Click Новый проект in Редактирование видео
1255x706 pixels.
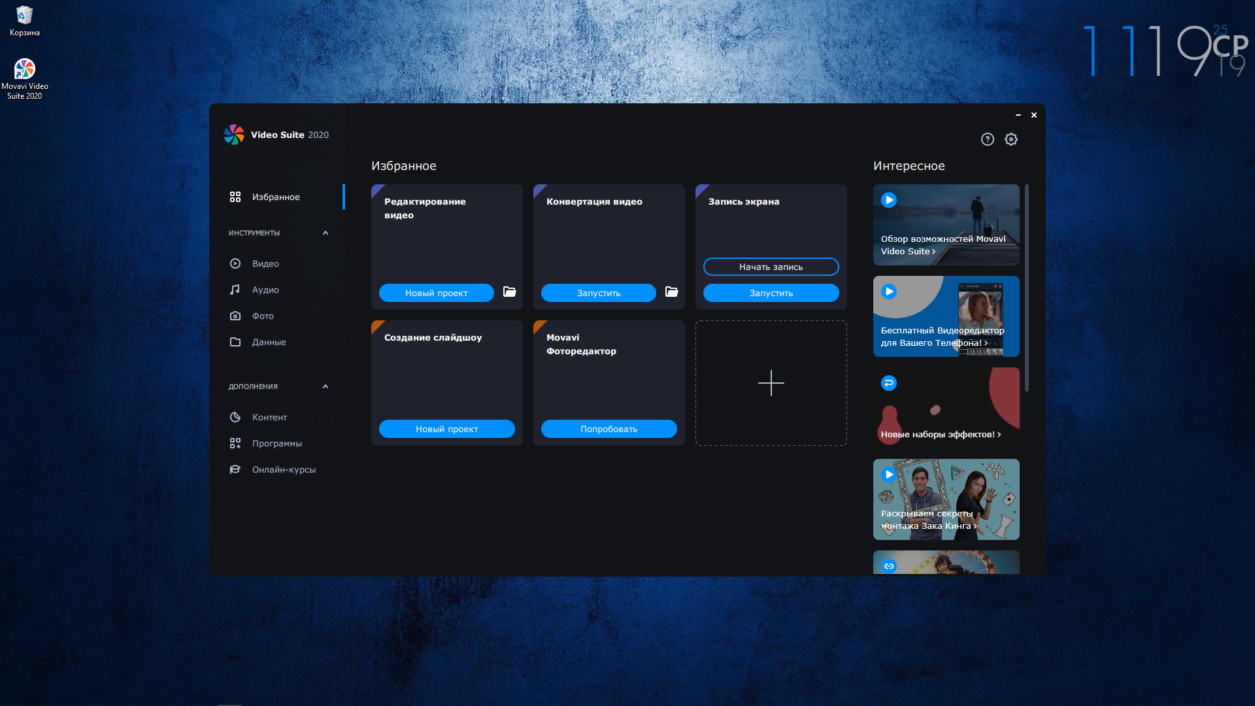point(437,293)
